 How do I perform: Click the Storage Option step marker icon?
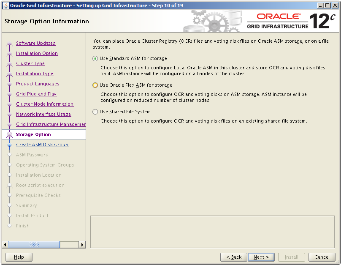(9, 135)
